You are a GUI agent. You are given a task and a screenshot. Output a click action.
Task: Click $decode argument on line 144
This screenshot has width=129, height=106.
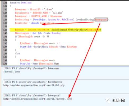(54, 47)
